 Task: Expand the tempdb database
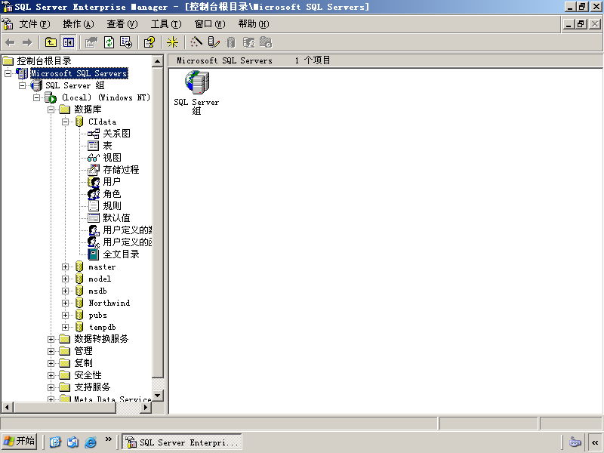coord(66,327)
